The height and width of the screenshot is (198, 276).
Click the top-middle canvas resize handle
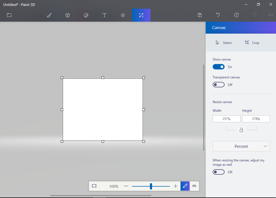click(x=103, y=78)
